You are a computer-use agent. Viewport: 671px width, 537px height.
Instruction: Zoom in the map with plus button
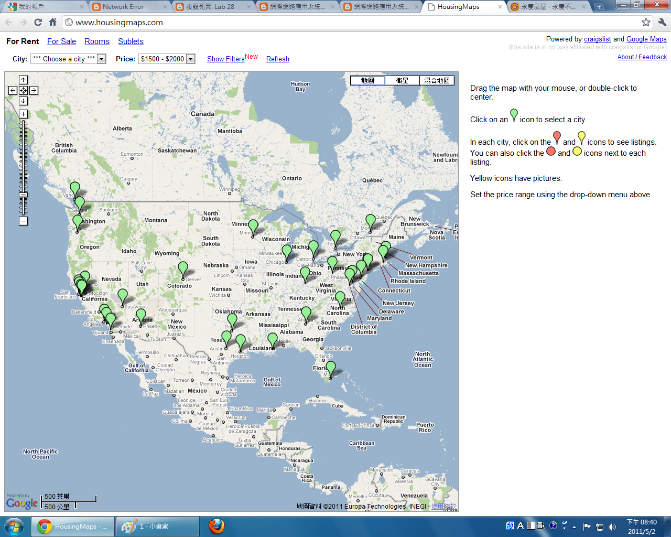pyautogui.click(x=23, y=114)
